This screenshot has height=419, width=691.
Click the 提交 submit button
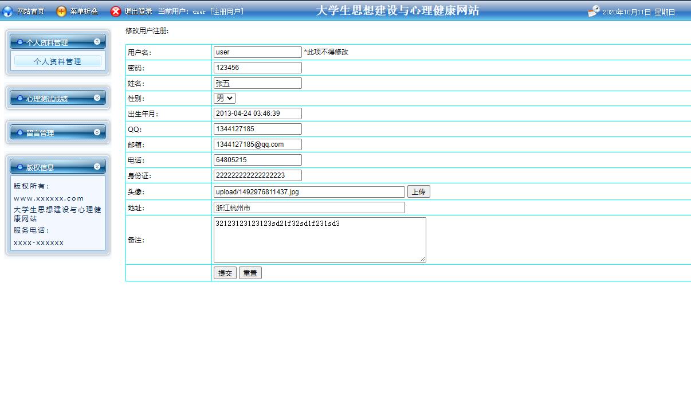(x=225, y=273)
